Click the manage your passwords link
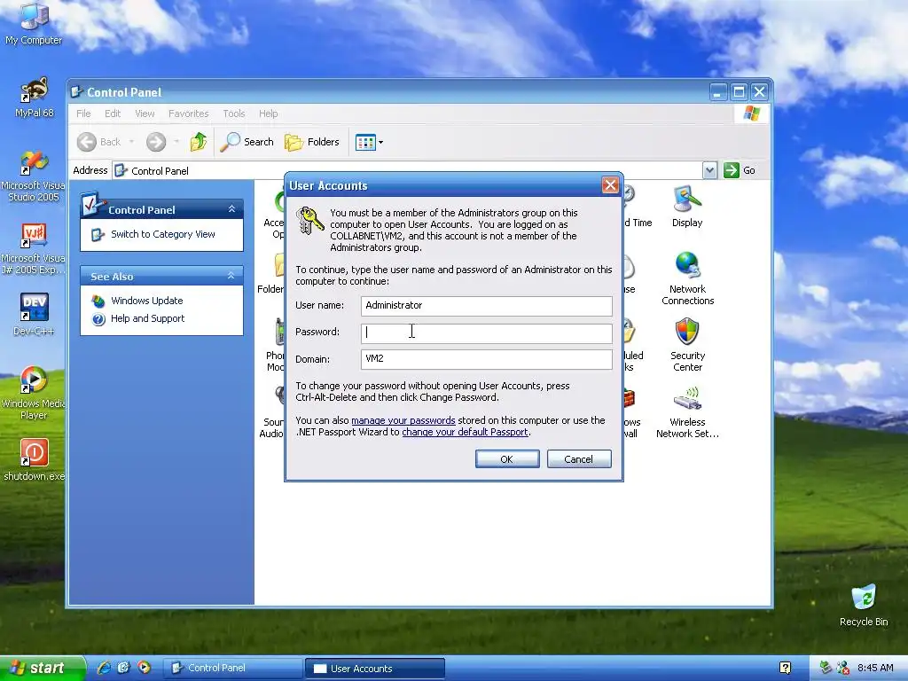The width and height of the screenshot is (908, 681). click(403, 420)
